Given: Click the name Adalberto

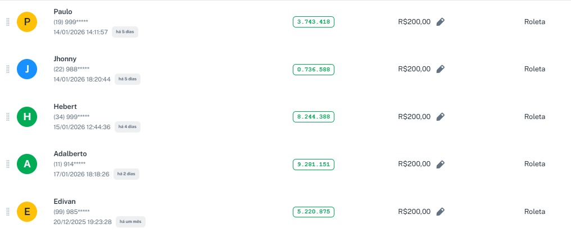Looking at the screenshot, I should (70, 154).
